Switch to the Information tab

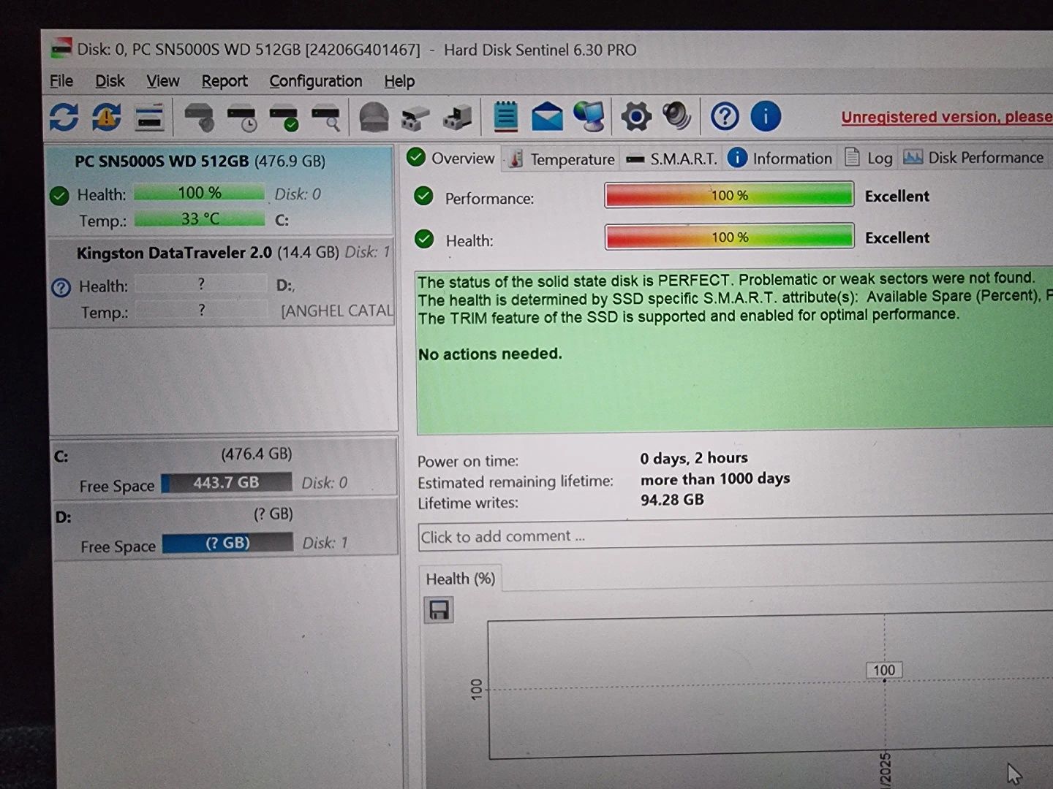click(780, 159)
